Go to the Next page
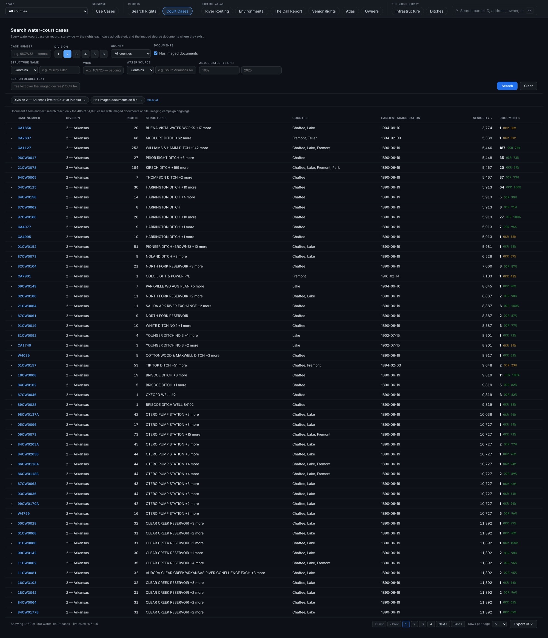 click(443, 624)
